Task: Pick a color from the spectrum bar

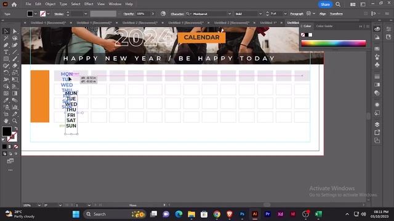Action: pos(334,43)
